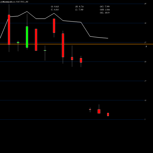
Task: Click the price axis label 7
Action: (145, 120)
